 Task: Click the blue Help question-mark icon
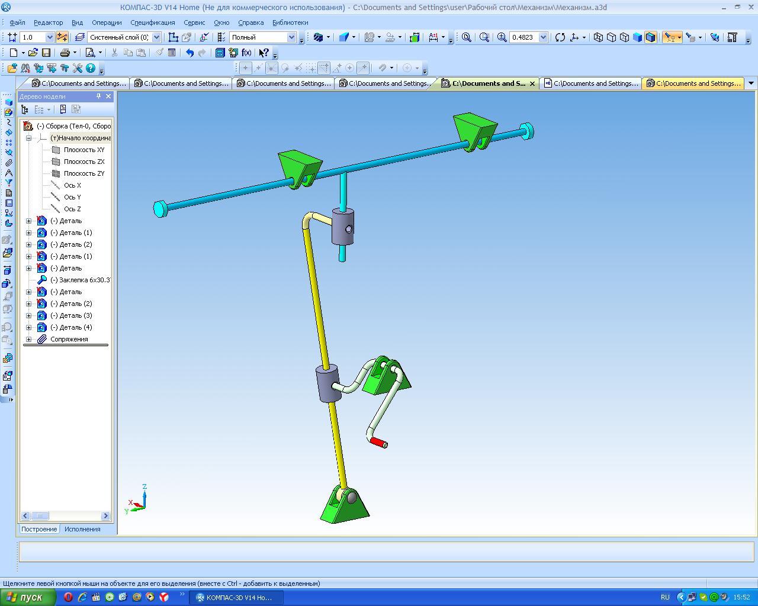(91, 68)
